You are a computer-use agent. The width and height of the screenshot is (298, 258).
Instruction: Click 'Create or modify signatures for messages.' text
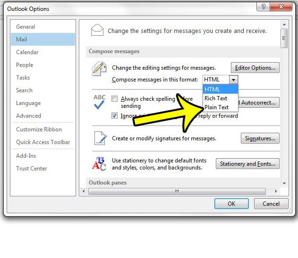click(x=164, y=138)
